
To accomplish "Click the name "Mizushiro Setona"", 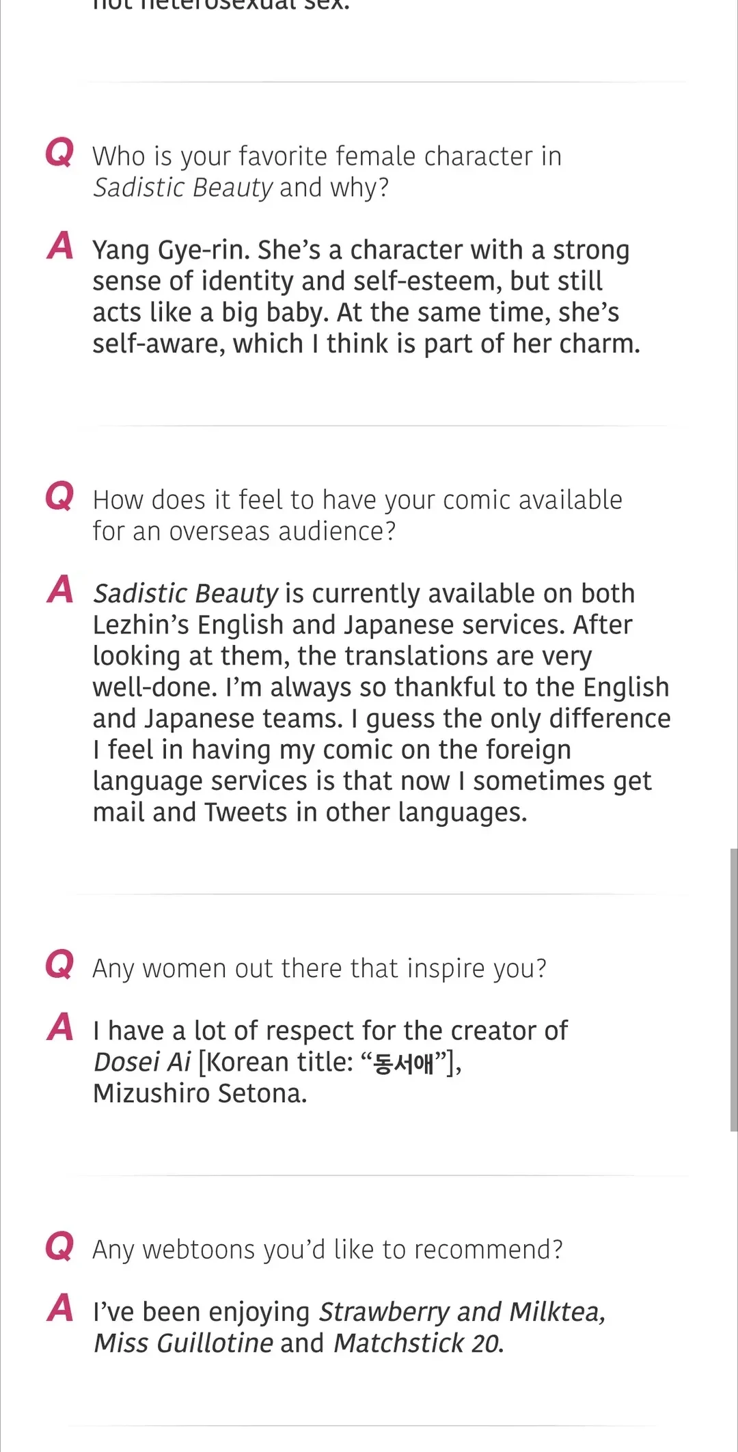I will [x=200, y=1094].
